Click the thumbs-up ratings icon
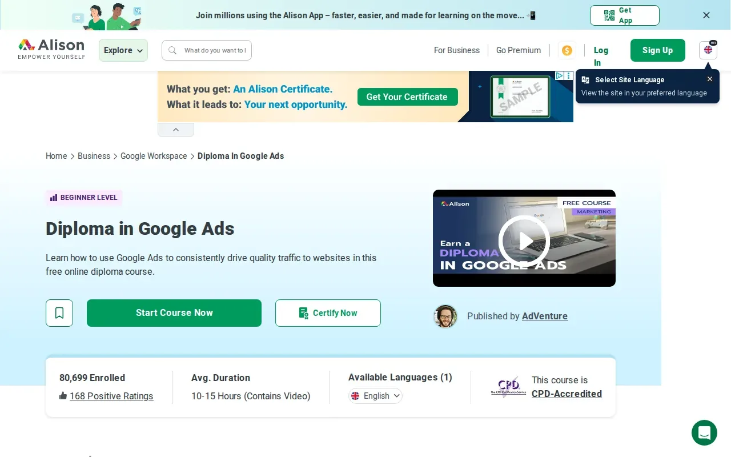Image resolution: width=731 pixels, height=457 pixels. click(x=63, y=396)
